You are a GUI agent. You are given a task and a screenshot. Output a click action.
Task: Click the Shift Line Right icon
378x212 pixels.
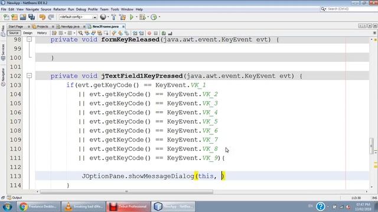coord(141,33)
